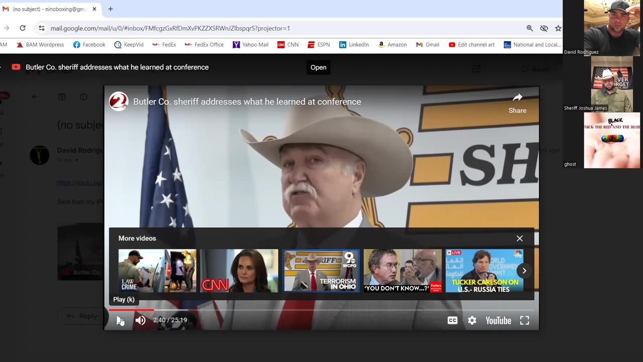
Task: Reload the browser page
Action: coord(23,28)
